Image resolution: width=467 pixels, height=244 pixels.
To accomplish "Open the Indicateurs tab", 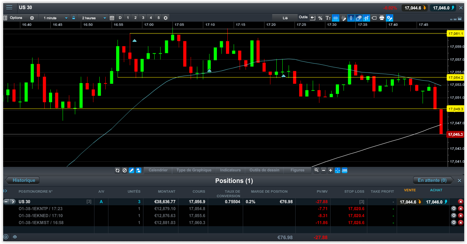I will 230,170.
